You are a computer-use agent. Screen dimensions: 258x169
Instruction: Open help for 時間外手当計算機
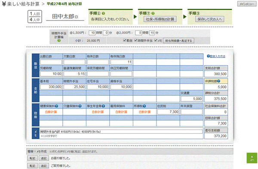coord(59,40)
